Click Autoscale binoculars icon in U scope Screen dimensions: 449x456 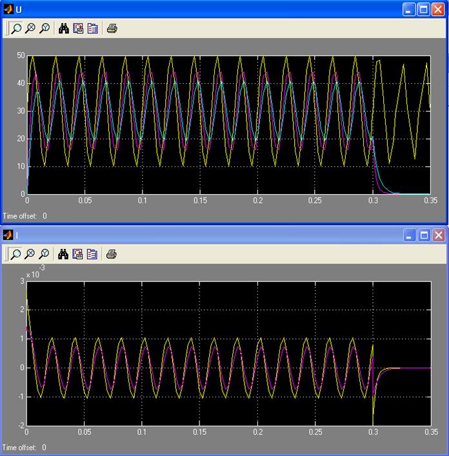click(64, 28)
